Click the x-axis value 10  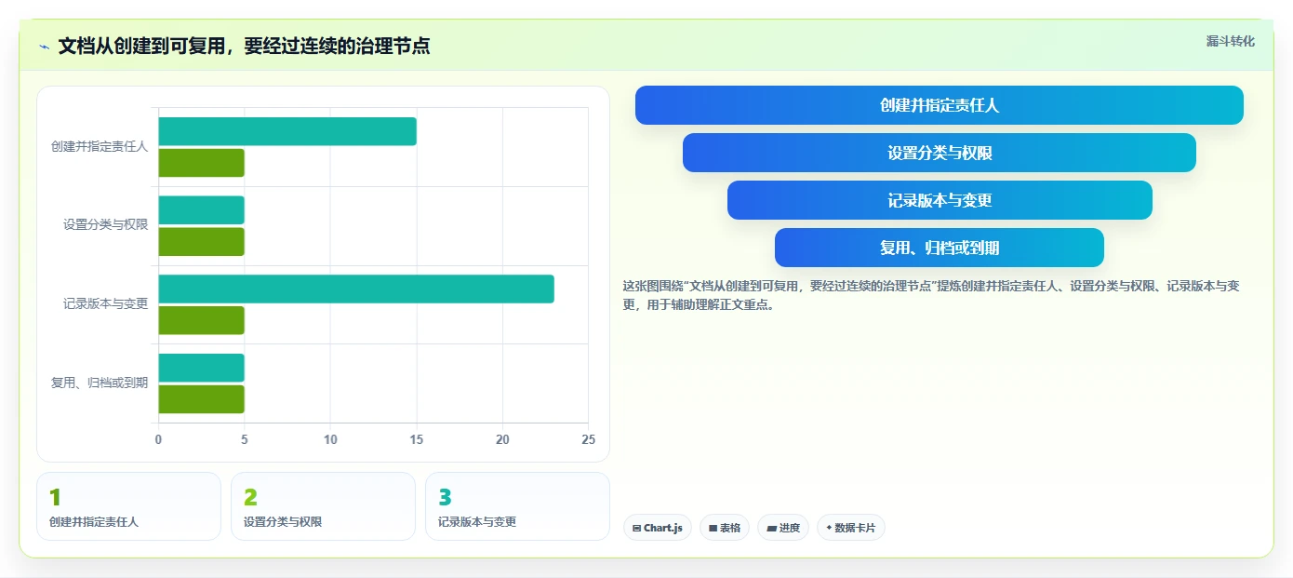click(330, 439)
